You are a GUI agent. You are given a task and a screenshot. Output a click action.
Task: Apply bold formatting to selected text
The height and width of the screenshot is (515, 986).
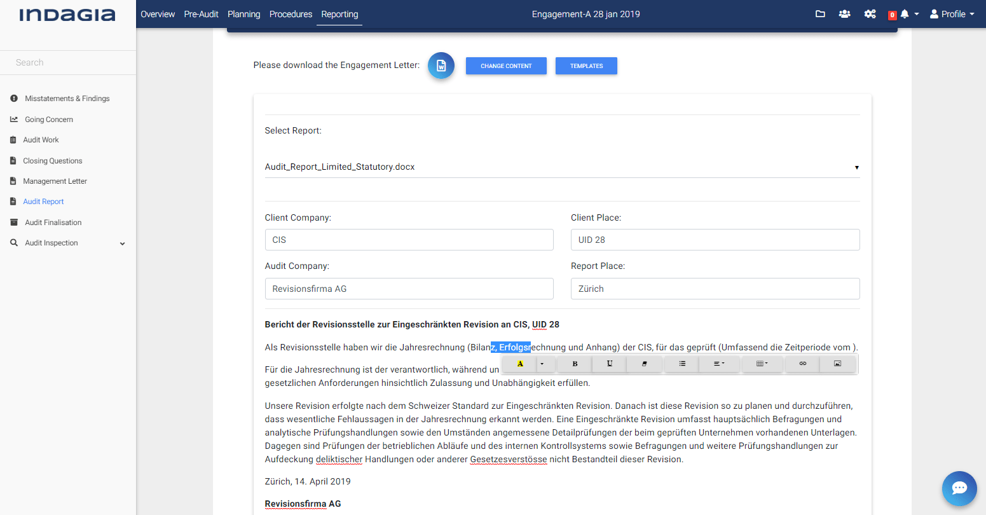pyautogui.click(x=575, y=364)
